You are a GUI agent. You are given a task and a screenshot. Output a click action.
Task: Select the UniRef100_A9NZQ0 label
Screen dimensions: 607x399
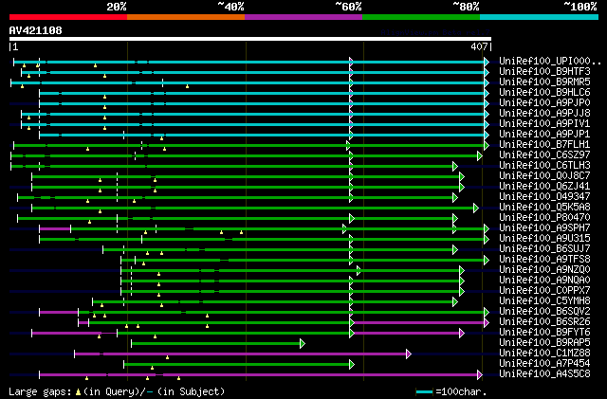tap(544, 270)
